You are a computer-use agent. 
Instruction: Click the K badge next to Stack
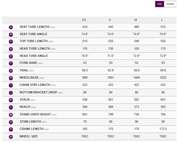(x=11, y=100)
